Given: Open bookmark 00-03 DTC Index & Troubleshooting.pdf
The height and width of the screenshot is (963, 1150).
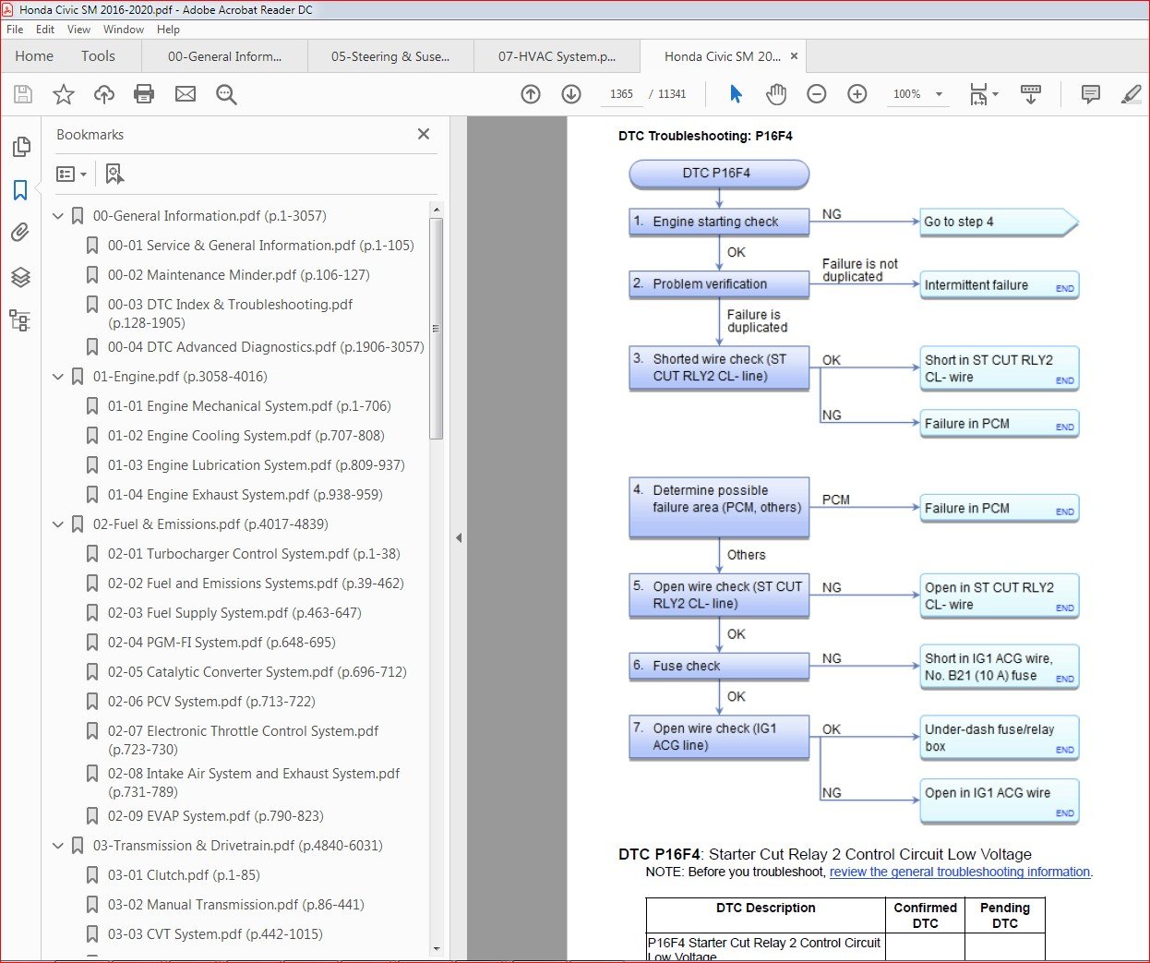Looking at the screenshot, I should [x=230, y=313].
